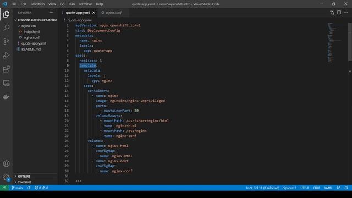This screenshot has height=198, width=352.
Task: Change encoding via UTF-8 status item
Action: point(305,188)
